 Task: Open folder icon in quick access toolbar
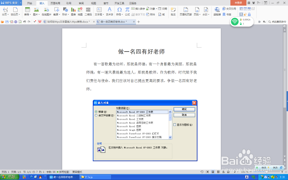pos(2,22)
